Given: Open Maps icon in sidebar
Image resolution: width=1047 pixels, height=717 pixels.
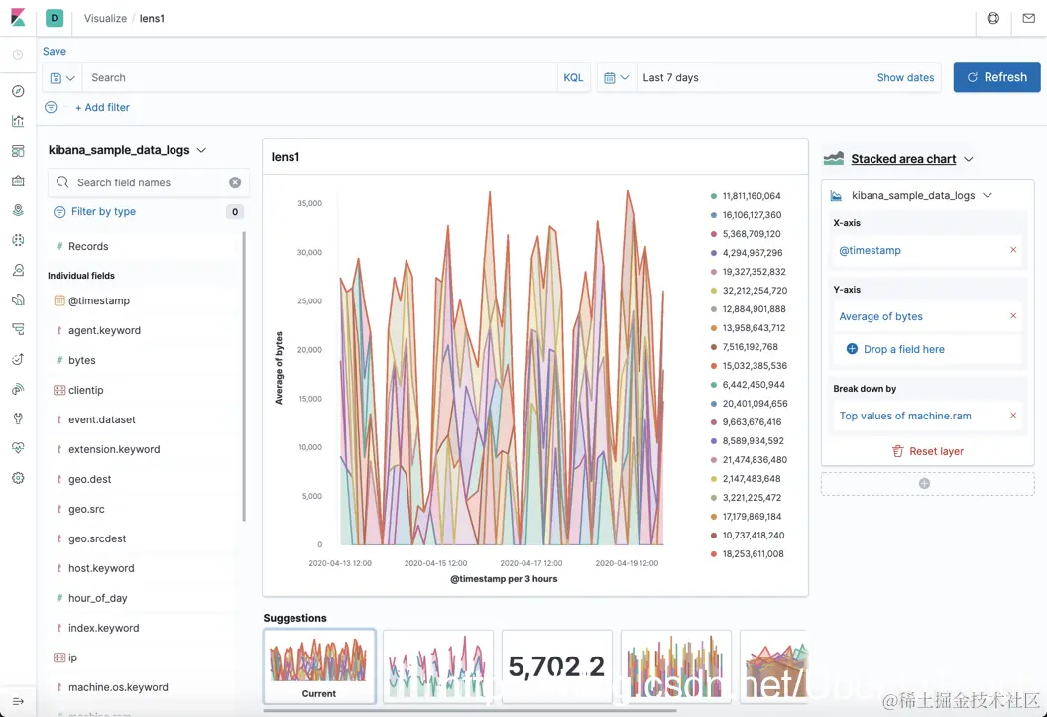Looking at the screenshot, I should click(18, 210).
